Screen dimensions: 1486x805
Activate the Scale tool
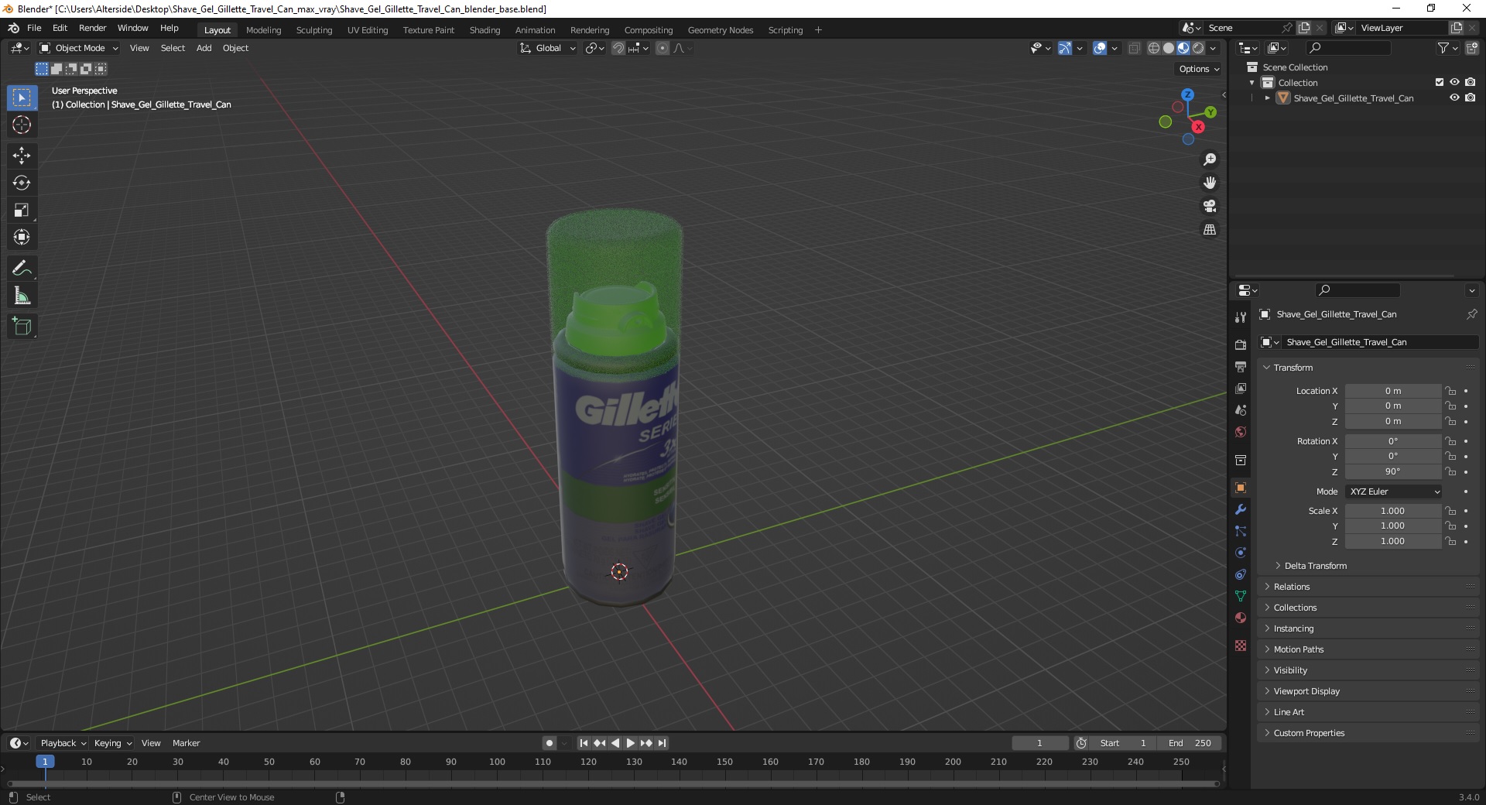[22, 210]
